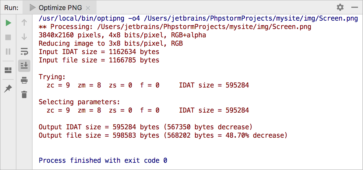The width and height of the screenshot is (363, 170).
Task: Print the console output
Action: click(24, 80)
